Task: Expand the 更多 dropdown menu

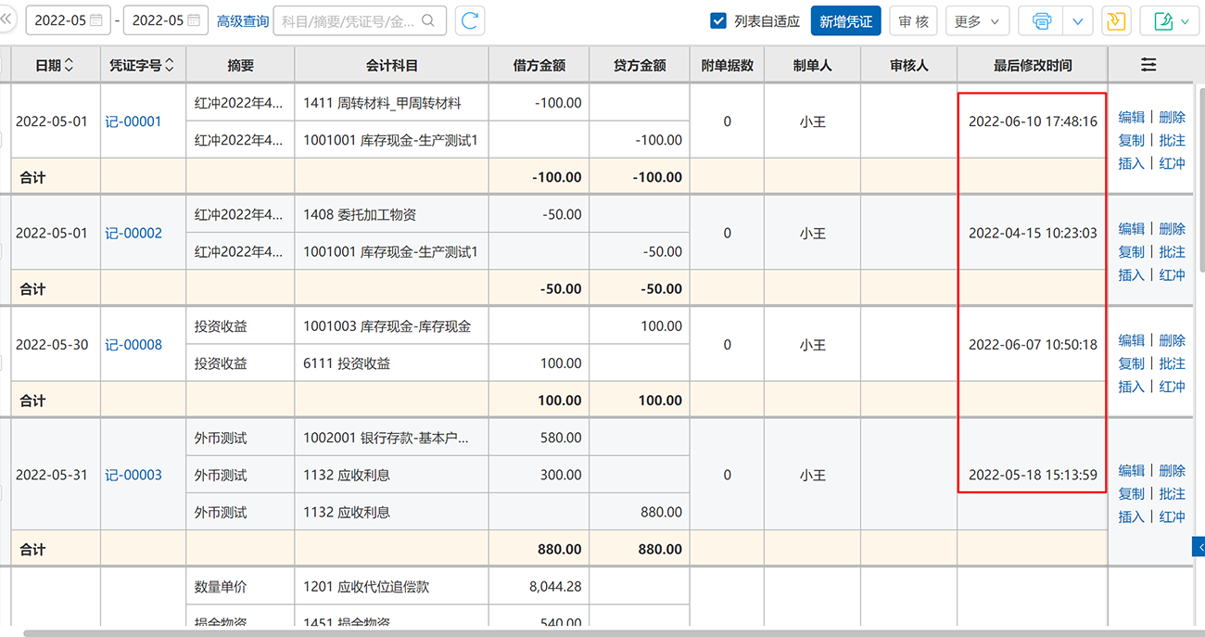Action: tap(977, 20)
